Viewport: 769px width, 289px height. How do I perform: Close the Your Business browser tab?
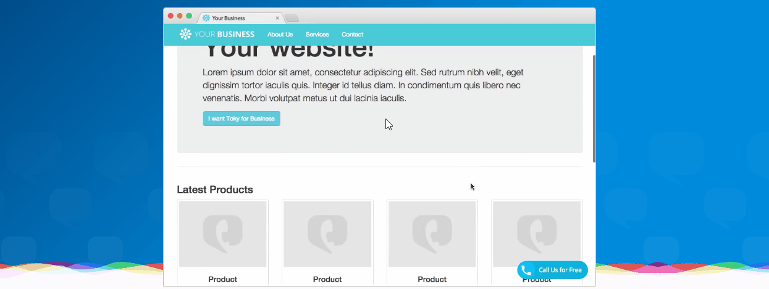click(277, 18)
